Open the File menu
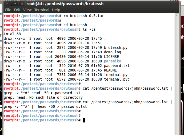This screenshot has width=184, height=135. [8, 10]
